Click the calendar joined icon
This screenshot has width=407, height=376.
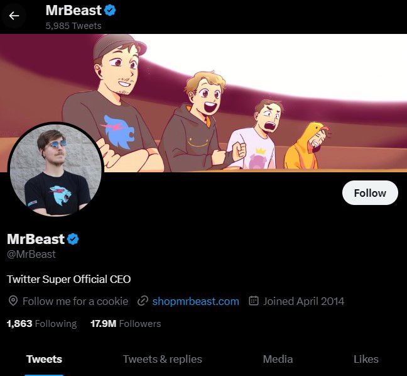(x=254, y=301)
